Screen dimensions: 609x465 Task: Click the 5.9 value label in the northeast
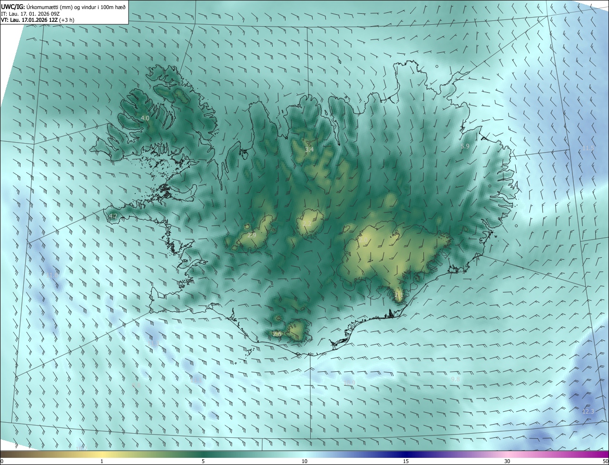click(x=465, y=146)
